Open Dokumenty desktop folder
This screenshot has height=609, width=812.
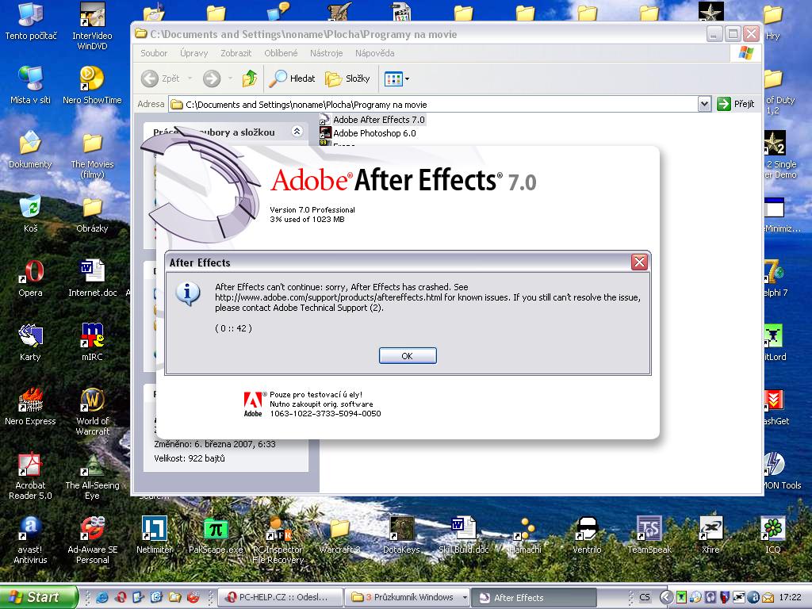pos(31,150)
